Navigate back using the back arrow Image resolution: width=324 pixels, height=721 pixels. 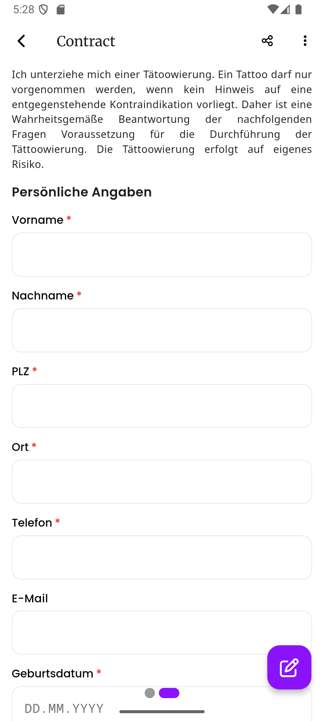(x=21, y=41)
